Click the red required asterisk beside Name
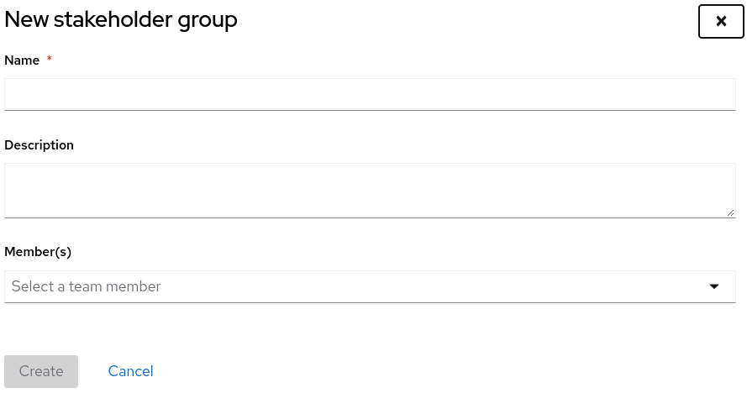 (x=49, y=60)
